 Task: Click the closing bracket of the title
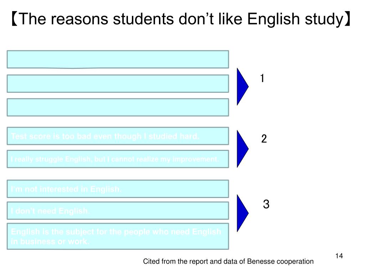click(348, 19)
